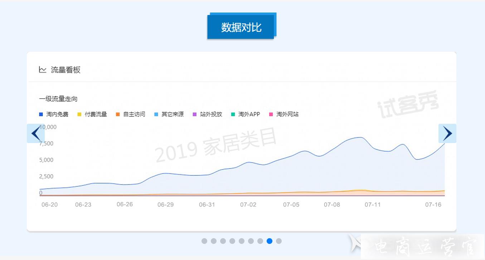Click the next slide arrow

[447, 133]
